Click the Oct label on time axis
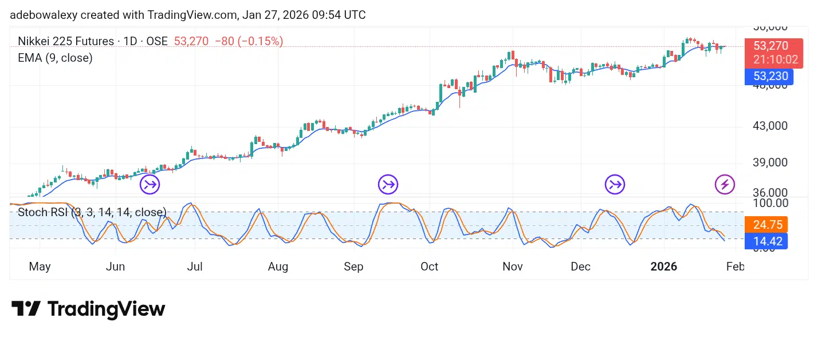Viewport: 818px width, 338px height. click(x=429, y=267)
